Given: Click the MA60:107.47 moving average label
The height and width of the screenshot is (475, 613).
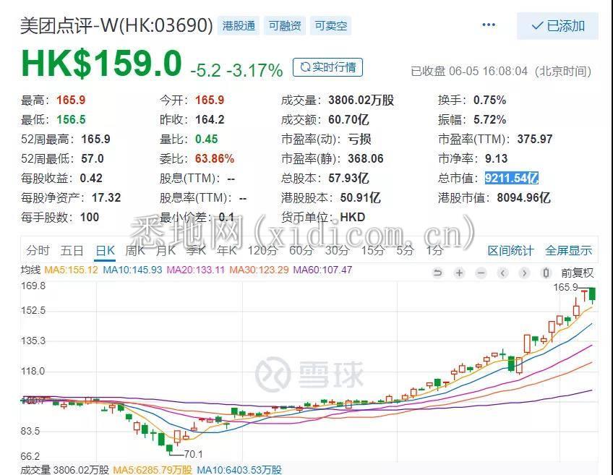Looking at the screenshot, I should click(322, 270).
